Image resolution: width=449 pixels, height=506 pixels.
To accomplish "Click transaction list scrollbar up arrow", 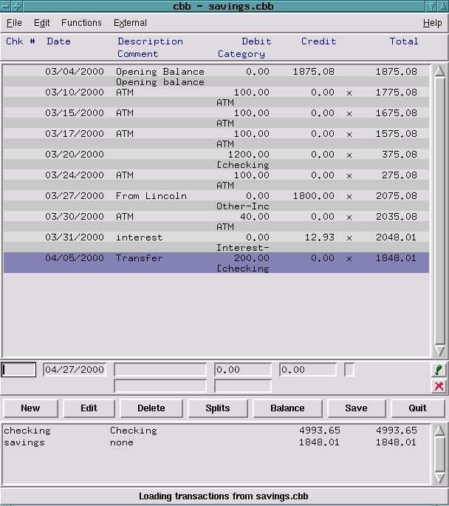I will coord(439,72).
